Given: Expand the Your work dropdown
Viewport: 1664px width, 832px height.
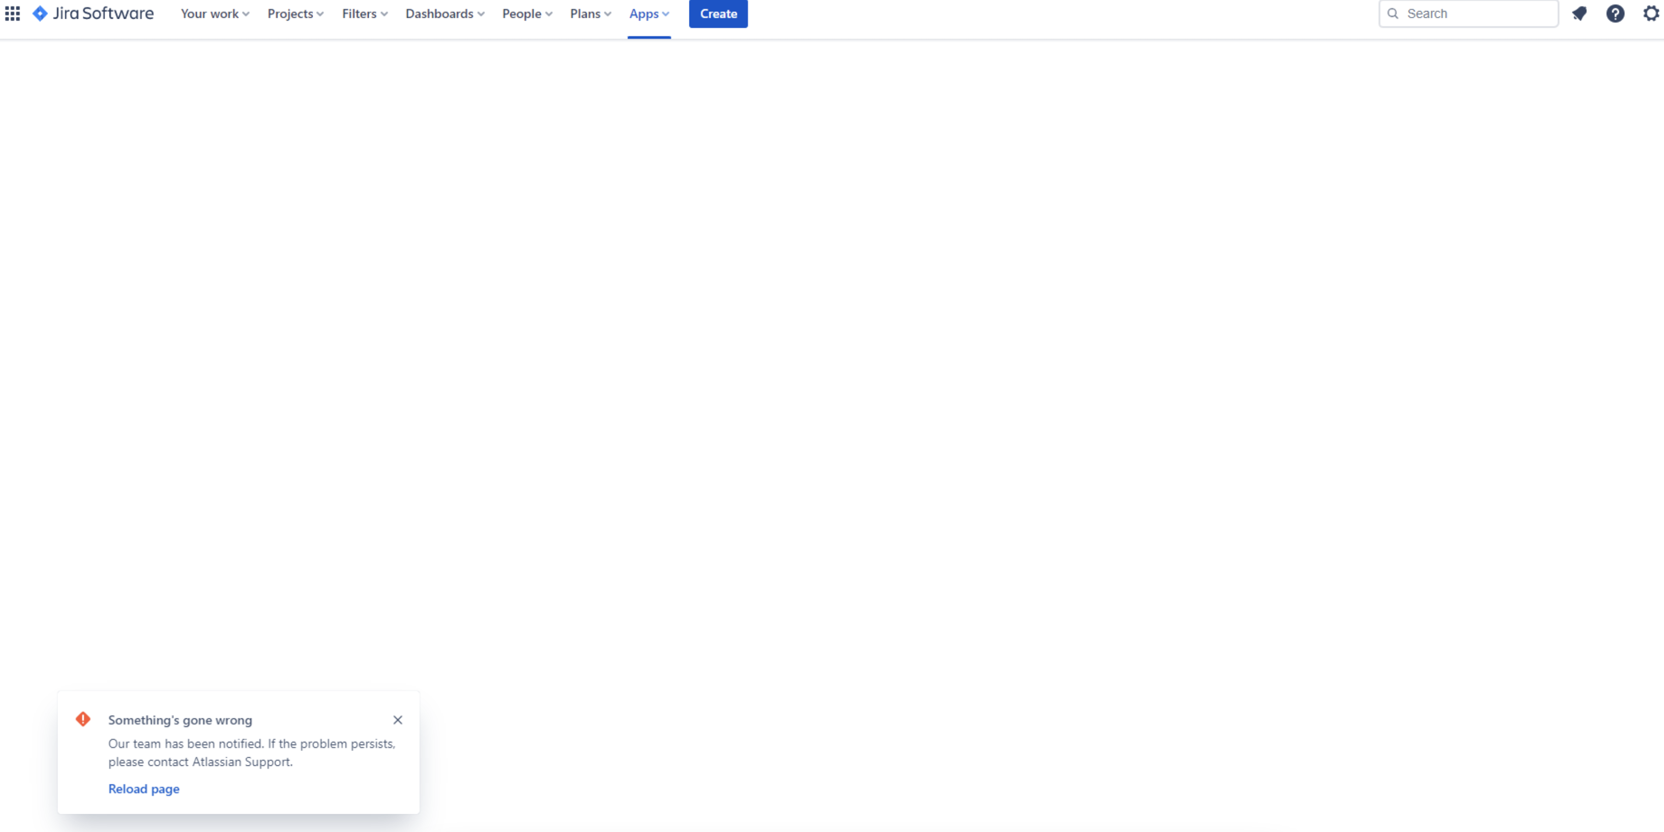Looking at the screenshot, I should point(215,13).
